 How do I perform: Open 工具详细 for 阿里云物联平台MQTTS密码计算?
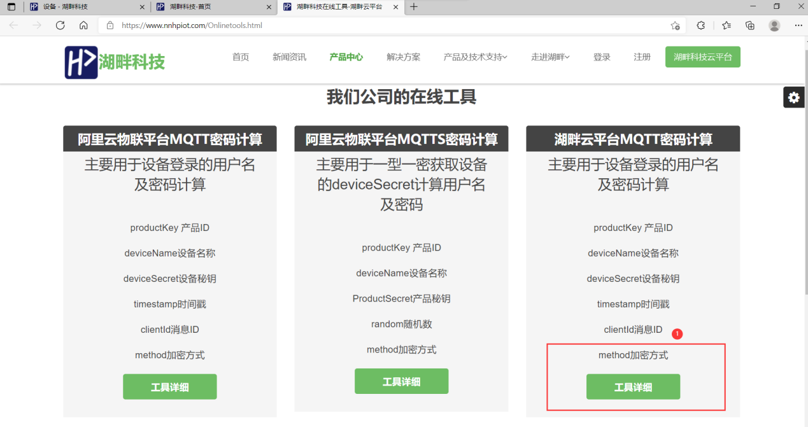point(402,381)
